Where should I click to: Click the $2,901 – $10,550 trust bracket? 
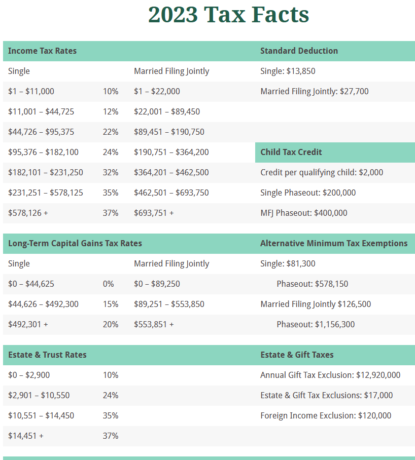(39, 395)
